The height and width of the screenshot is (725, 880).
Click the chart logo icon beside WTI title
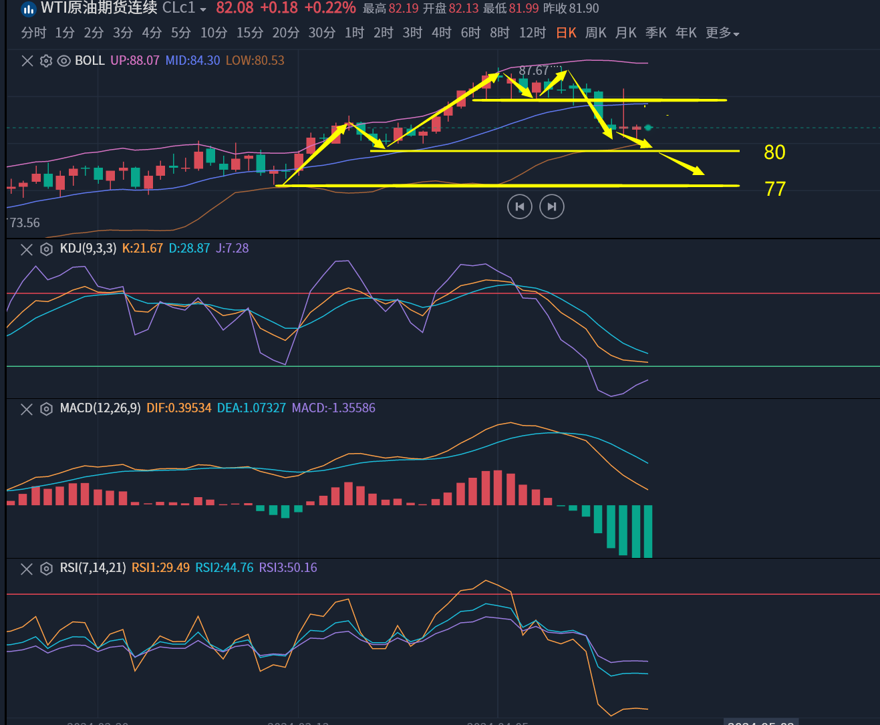[29, 9]
